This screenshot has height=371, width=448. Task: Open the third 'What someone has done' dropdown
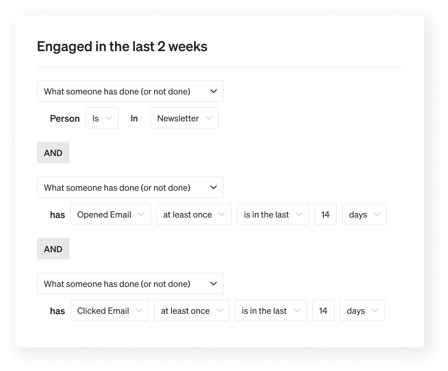pyautogui.click(x=130, y=283)
